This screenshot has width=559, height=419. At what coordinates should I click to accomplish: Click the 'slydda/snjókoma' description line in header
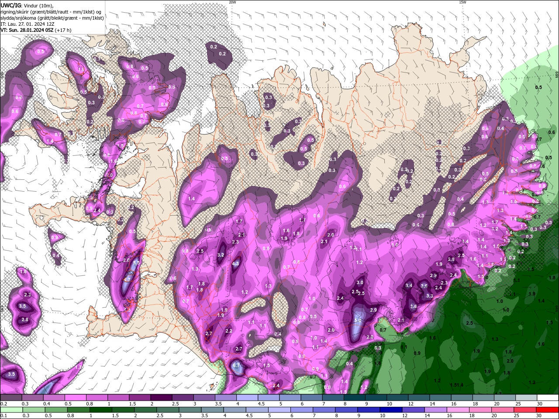pyautogui.click(x=52, y=18)
